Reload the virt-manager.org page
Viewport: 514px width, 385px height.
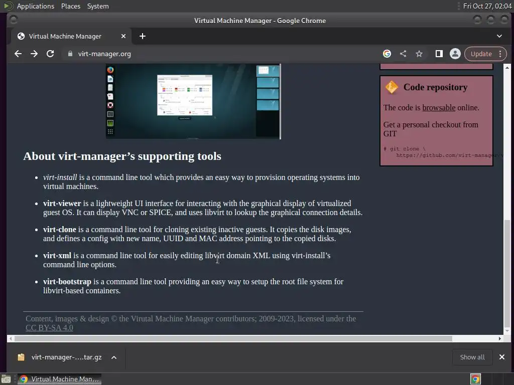(50, 54)
